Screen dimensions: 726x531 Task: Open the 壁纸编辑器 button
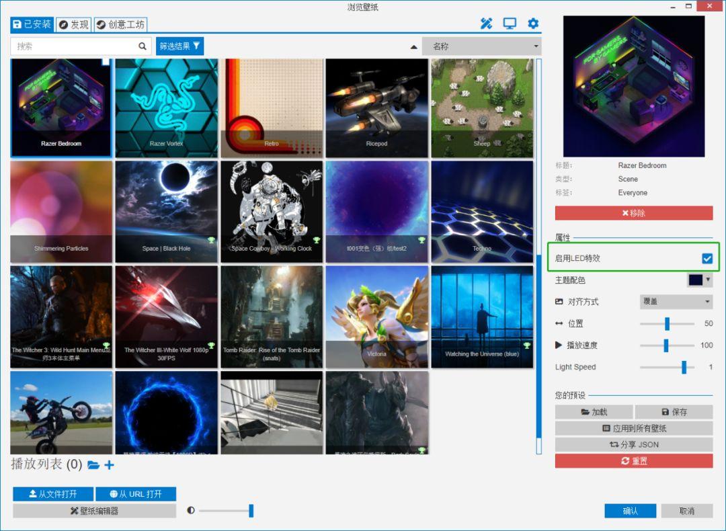(95, 511)
